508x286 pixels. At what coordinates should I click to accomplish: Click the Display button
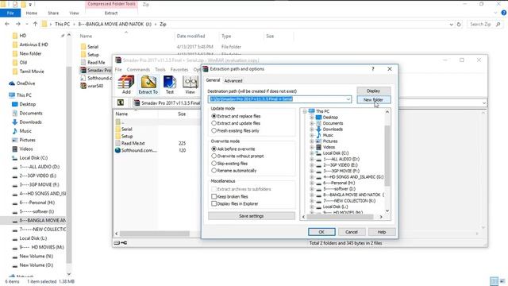coord(374,91)
